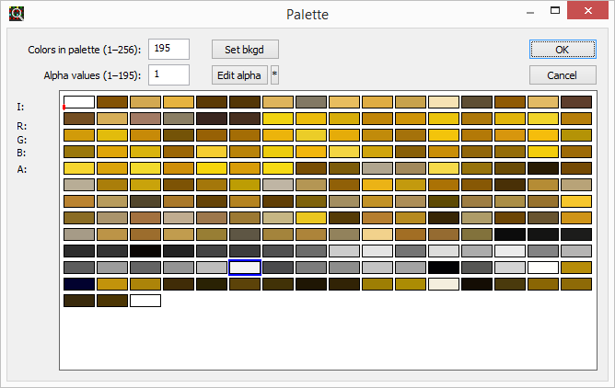The height and width of the screenshot is (388, 615).
Task: Select the final white swatch in last row
Action: point(145,301)
